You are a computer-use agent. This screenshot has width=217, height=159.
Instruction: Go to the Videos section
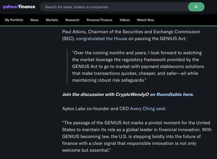125,20
